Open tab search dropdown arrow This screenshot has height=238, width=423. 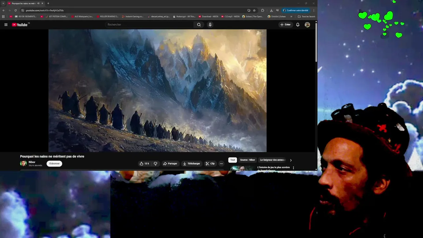point(3,3)
